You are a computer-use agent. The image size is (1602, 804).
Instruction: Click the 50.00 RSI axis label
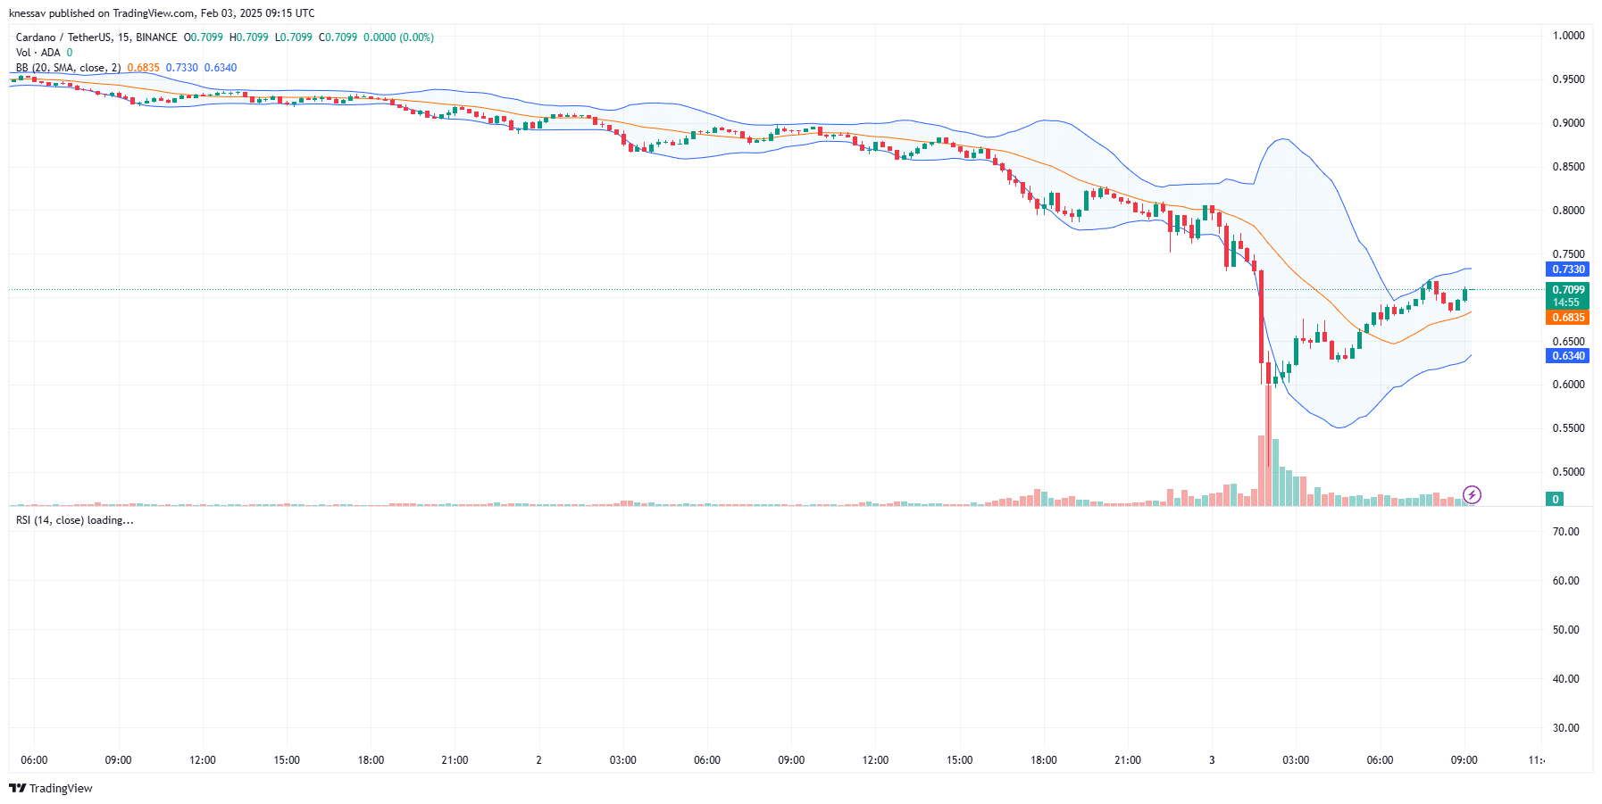coord(1565,630)
